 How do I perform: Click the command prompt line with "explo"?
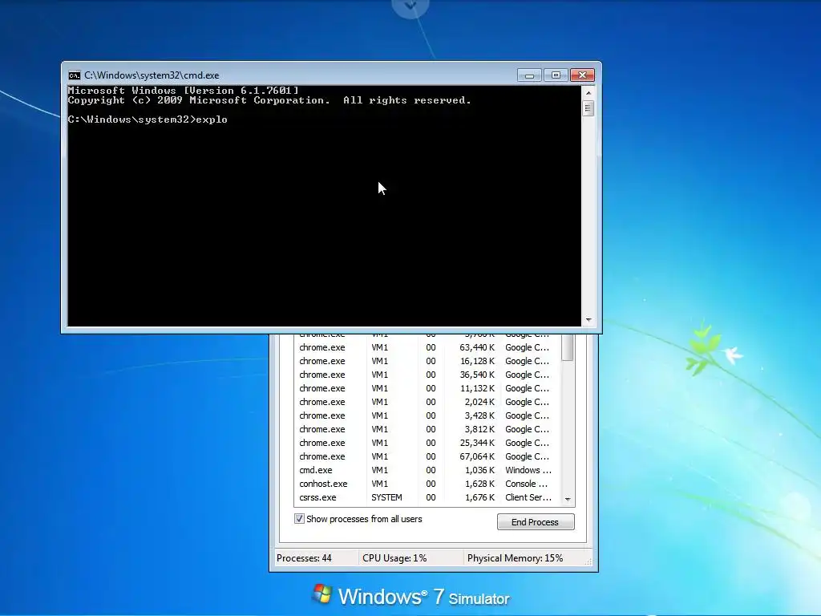pyautogui.click(x=148, y=120)
